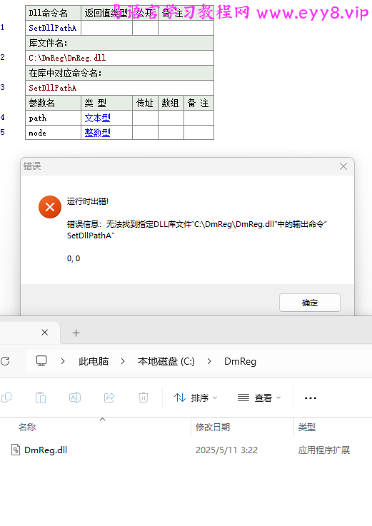Click DmReg folder in address bar
The image size is (372, 526).
pos(240,361)
